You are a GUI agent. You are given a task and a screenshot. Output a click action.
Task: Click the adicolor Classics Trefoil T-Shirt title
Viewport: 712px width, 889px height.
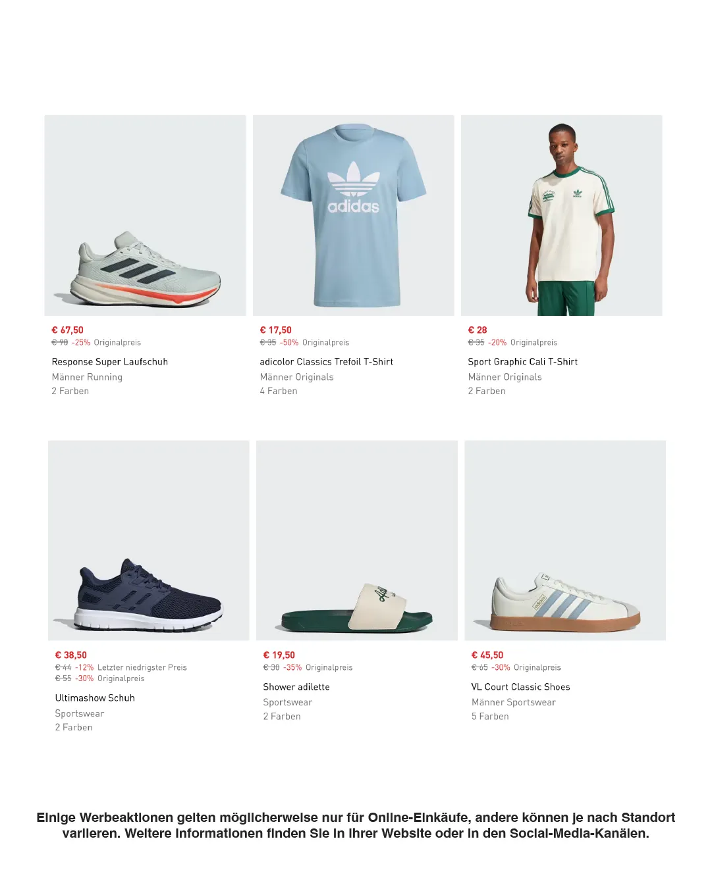pos(327,362)
